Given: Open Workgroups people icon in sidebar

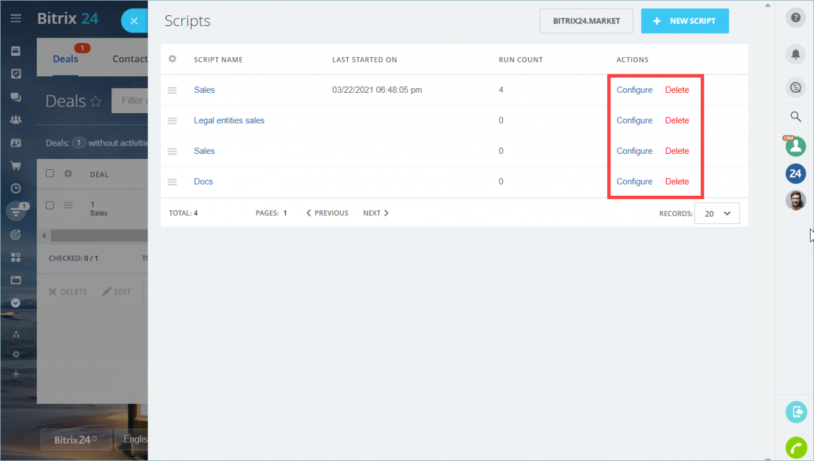Looking at the screenshot, I should click(x=16, y=120).
